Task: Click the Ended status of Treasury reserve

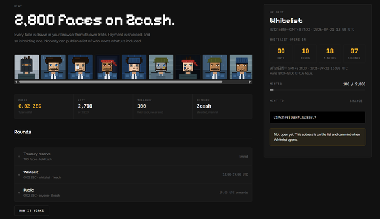Action: tap(244, 157)
